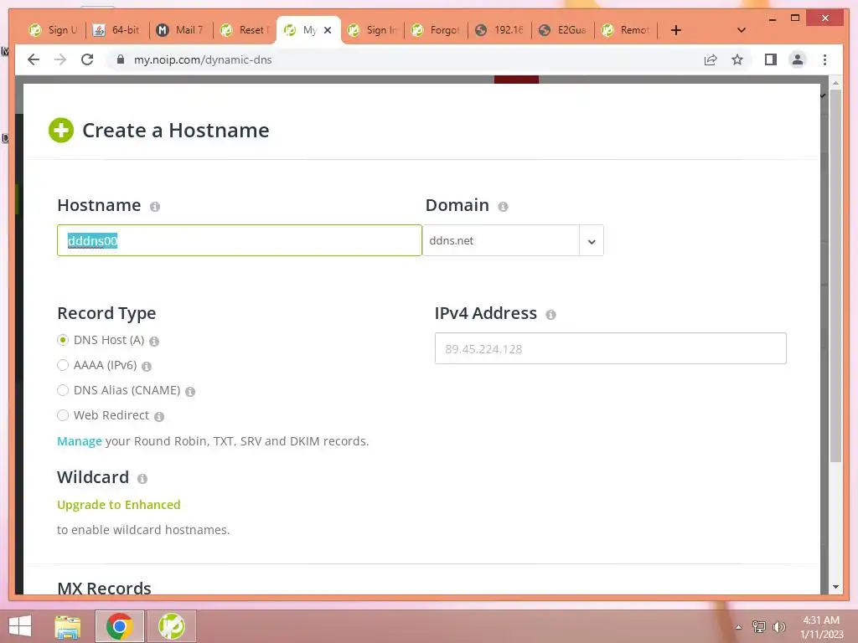The width and height of the screenshot is (858, 643).
Task: Click the scrollbar down arrow
Action: coord(835,587)
